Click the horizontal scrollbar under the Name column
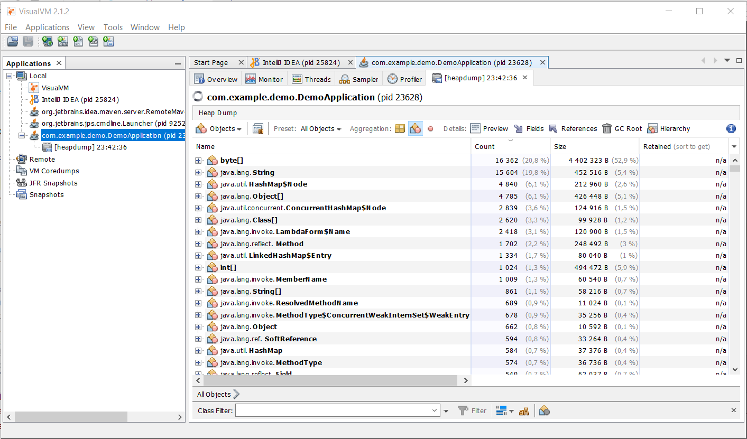Viewport: 747px width, 439px height. (330, 380)
